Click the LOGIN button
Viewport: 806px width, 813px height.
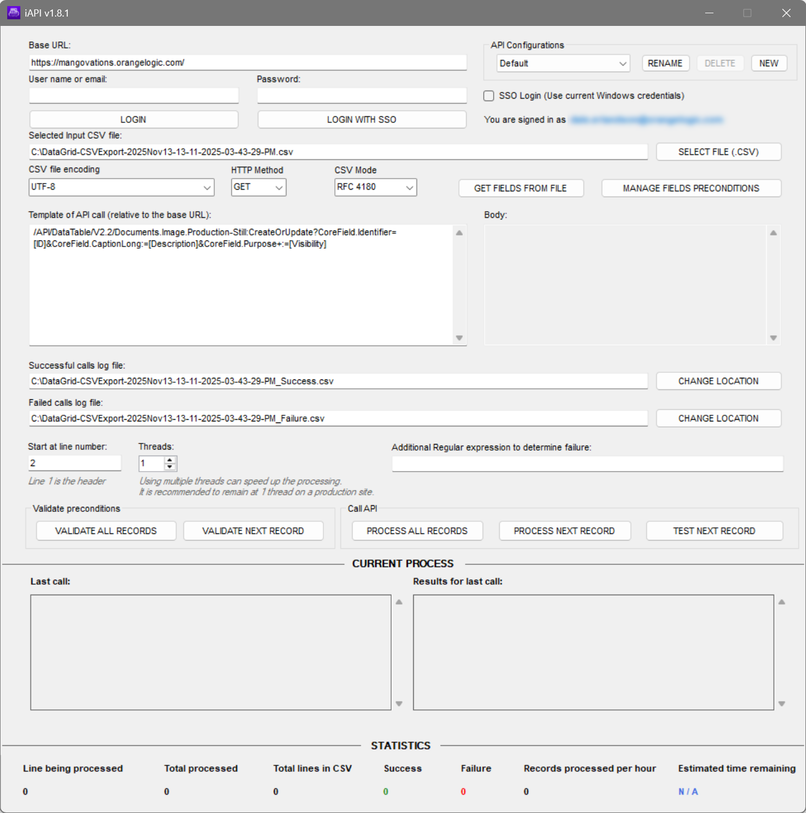[133, 119]
